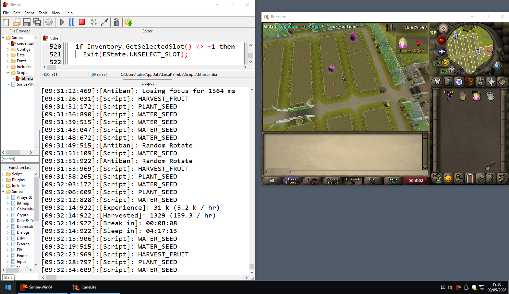509x294 pixels.
Task: Open the world map globe orb
Action: coord(497,65)
